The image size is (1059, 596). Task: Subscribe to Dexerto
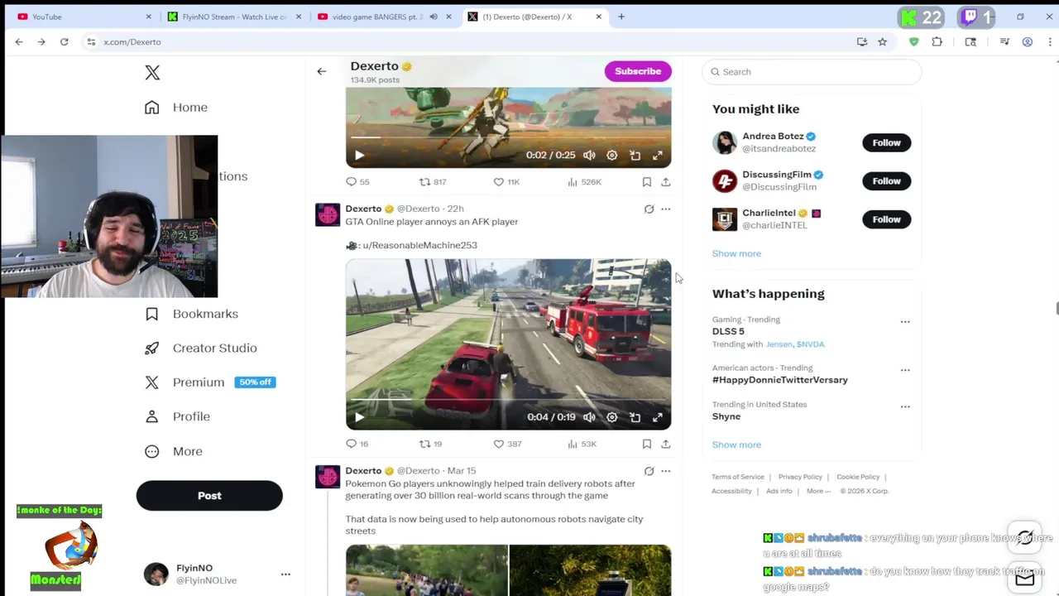pos(638,71)
